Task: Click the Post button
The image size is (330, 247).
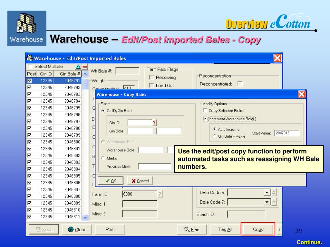Action: tap(110, 229)
